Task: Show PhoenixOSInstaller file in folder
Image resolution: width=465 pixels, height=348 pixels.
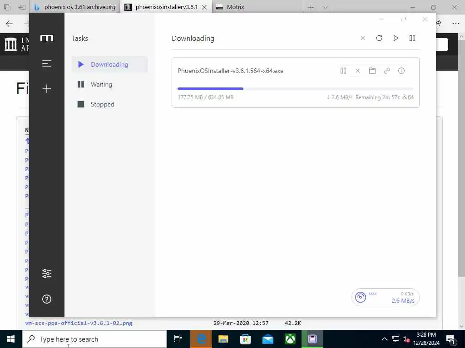Action: pyautogui.click(x=372, y=71)
